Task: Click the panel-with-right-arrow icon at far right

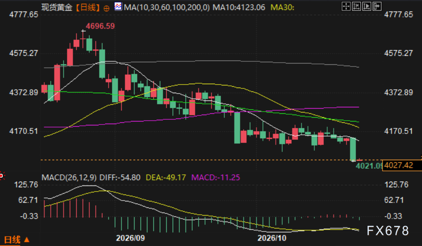Action: click(377, 6)
